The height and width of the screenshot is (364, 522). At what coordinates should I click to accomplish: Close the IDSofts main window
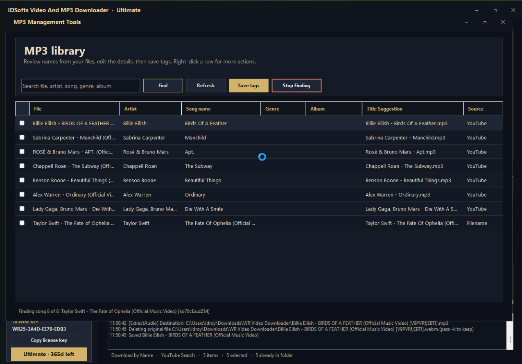(513, 10)
